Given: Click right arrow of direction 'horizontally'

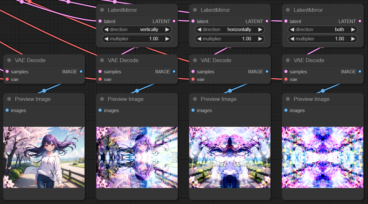Looking at the screenshot, I should (260, 29).
